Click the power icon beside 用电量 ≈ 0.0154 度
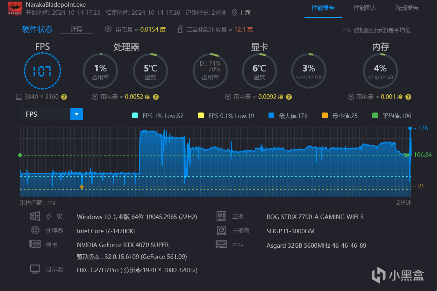437x291 pixels. pos(108,29)
